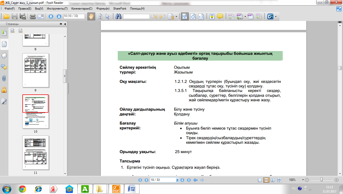This screenshot has width=343, height=194.
Task: Open the Комментарии menu
Action: click(x=82, y=9)
